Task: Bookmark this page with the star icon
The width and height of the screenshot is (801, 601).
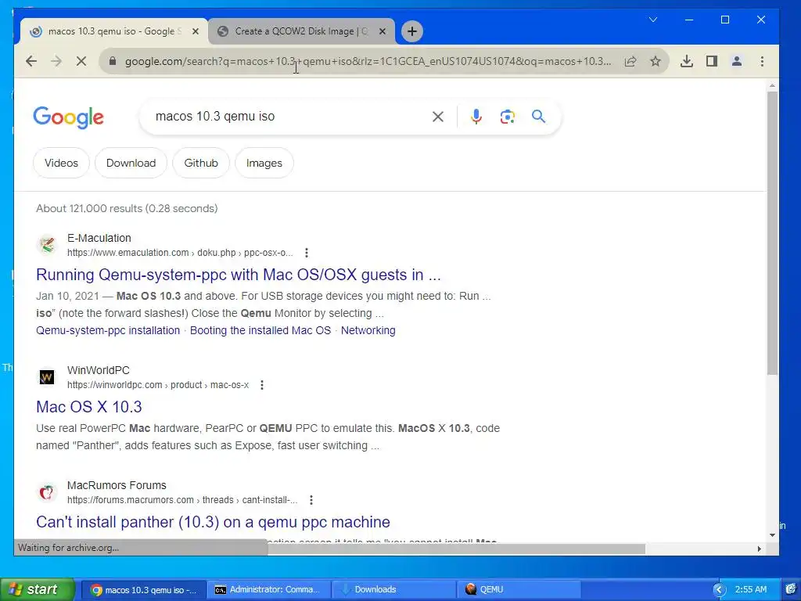Action: pyautogui.click(x=656, y=61)
